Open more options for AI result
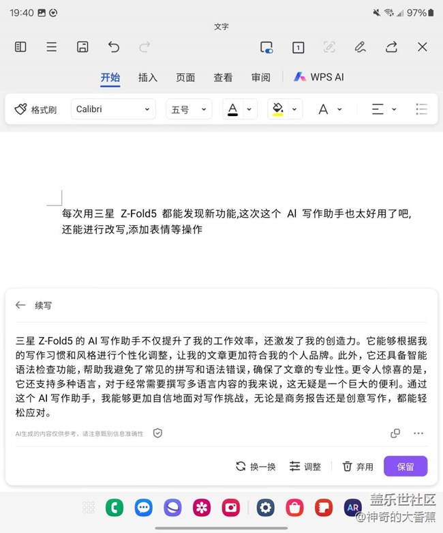Image resolution: width=443 pixels, height=533 pixels. click(418, 433)
